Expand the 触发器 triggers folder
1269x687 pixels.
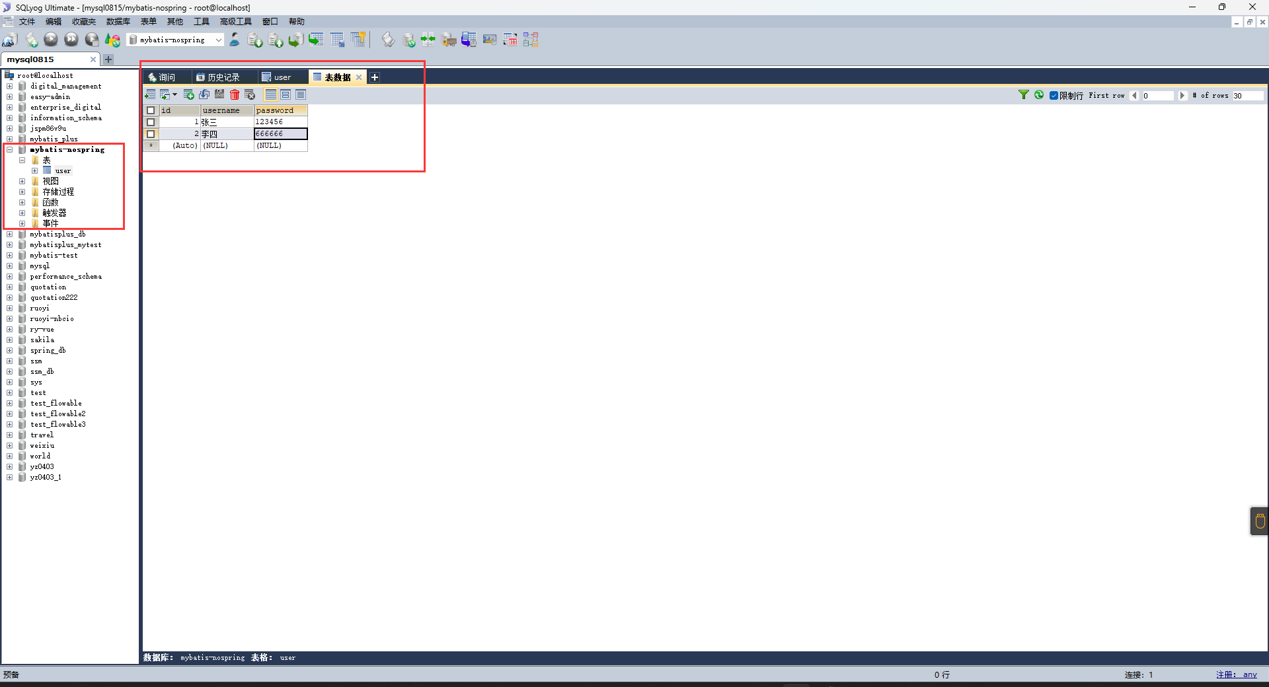click(22, 213)
